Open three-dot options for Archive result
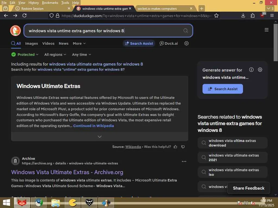278x208 pixels. click(x=184, y=161)
